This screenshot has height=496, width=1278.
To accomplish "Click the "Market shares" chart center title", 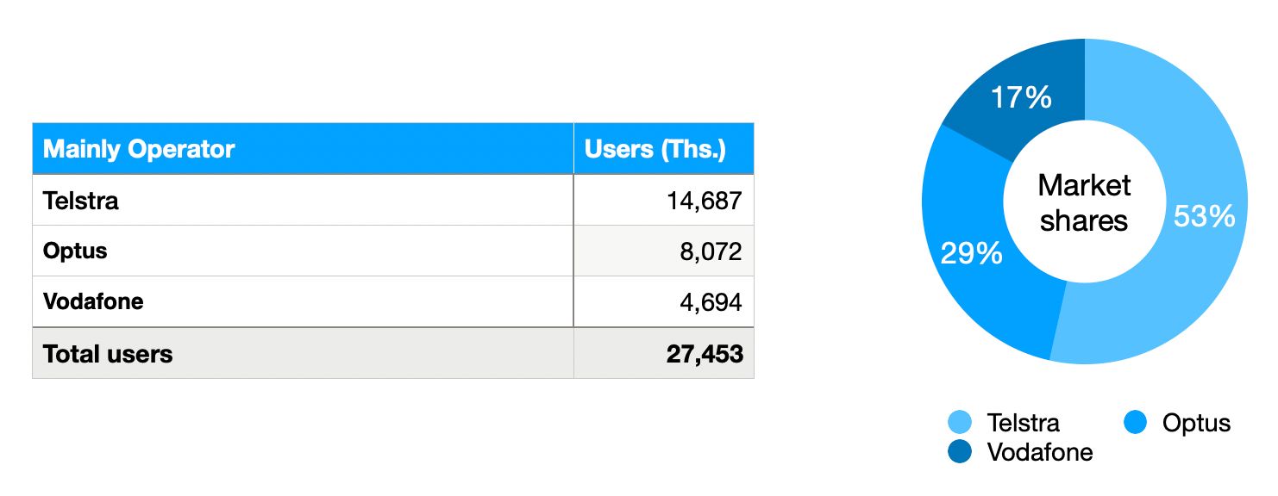I will pos(1084,202).
